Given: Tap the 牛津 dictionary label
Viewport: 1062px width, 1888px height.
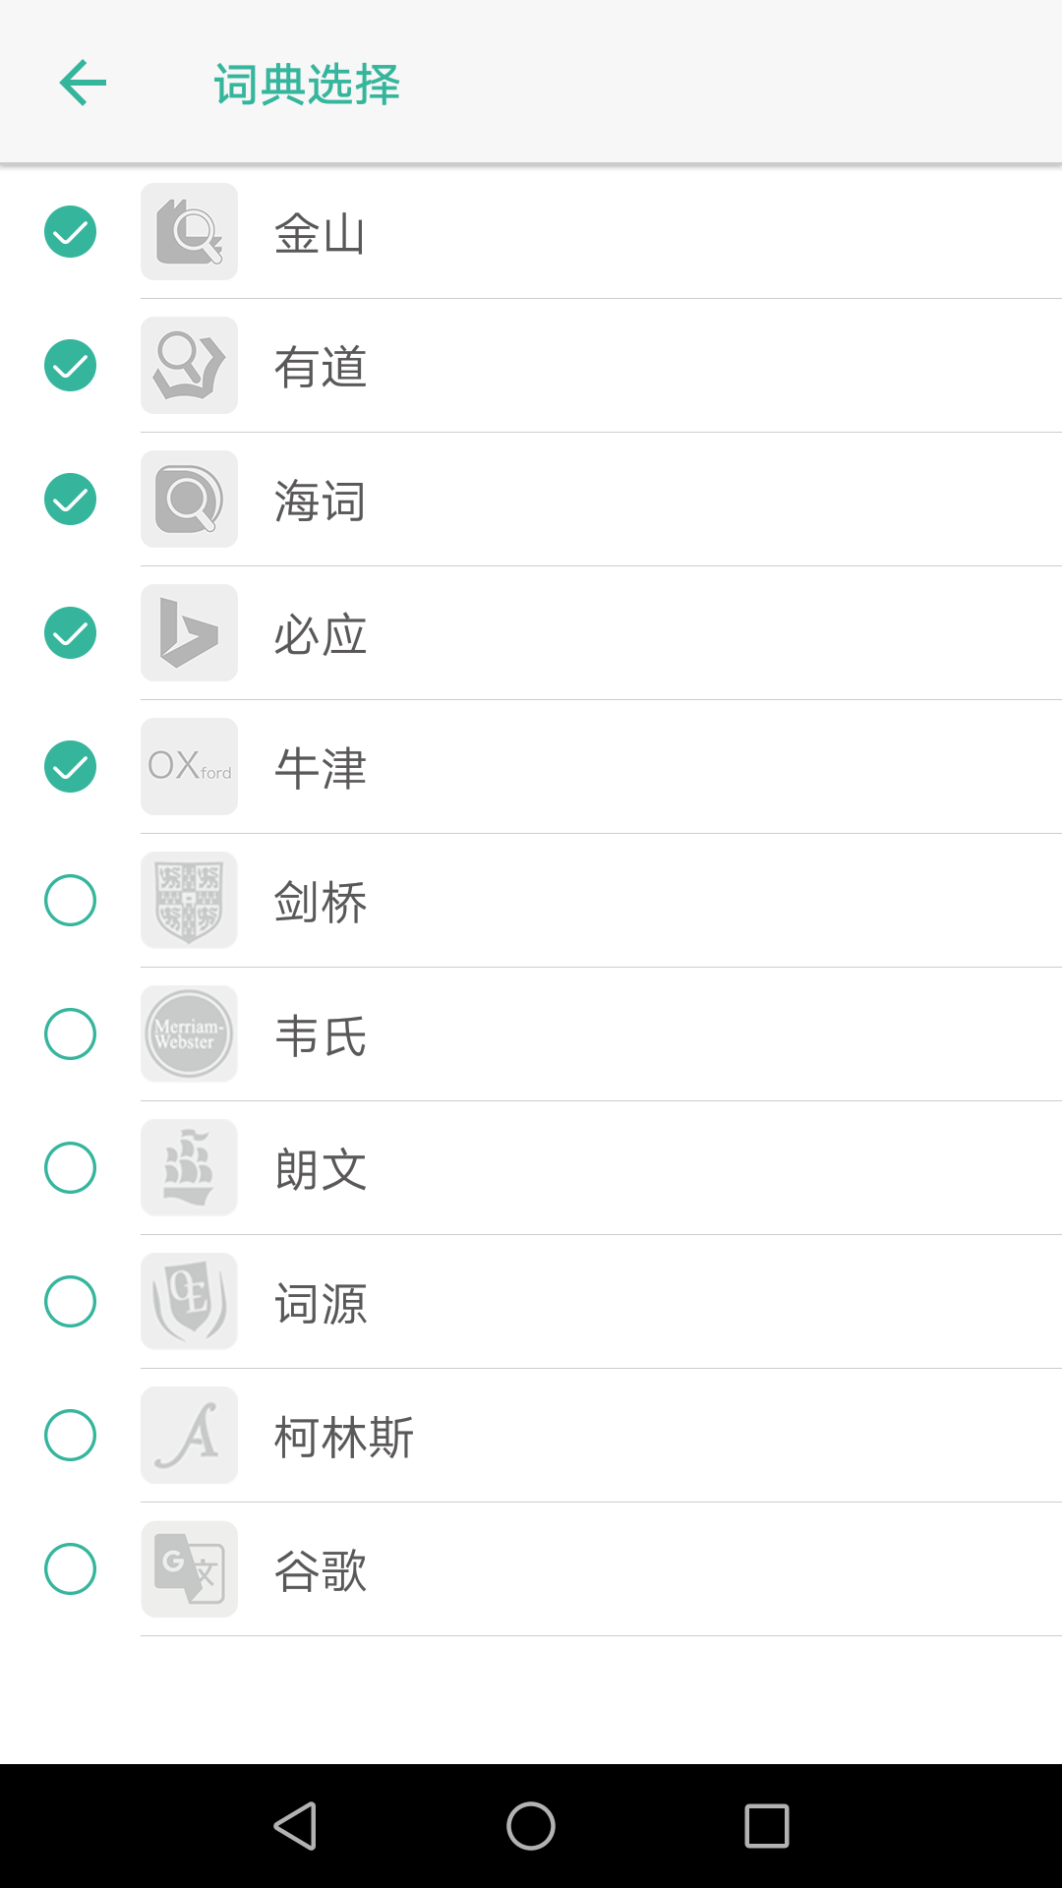Looking at the screenshot, I should click(321, 769).
